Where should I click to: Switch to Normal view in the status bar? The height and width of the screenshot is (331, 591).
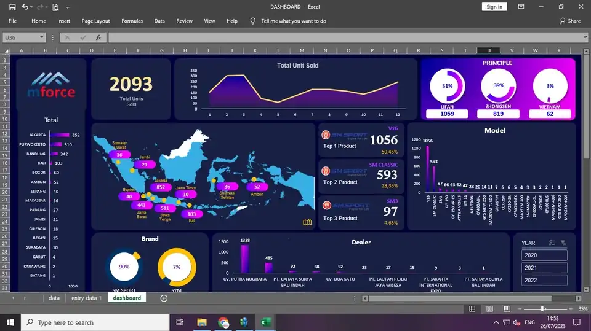472,309
